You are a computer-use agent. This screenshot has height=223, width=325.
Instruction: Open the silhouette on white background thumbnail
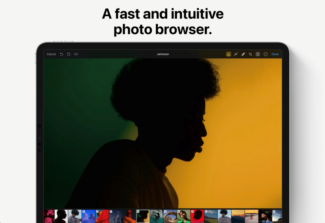tap(61, 216)
